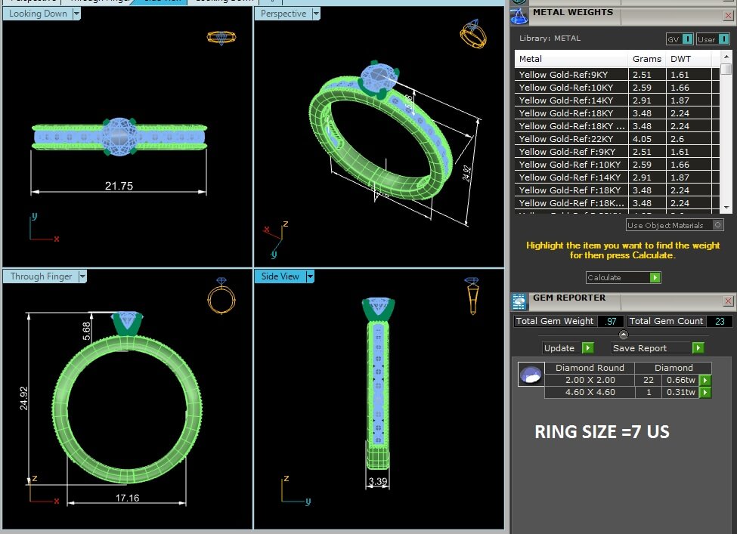Click the green arrow beside Save Report
Viewport: 737px width, 534px height.
[x=698, y=348]
